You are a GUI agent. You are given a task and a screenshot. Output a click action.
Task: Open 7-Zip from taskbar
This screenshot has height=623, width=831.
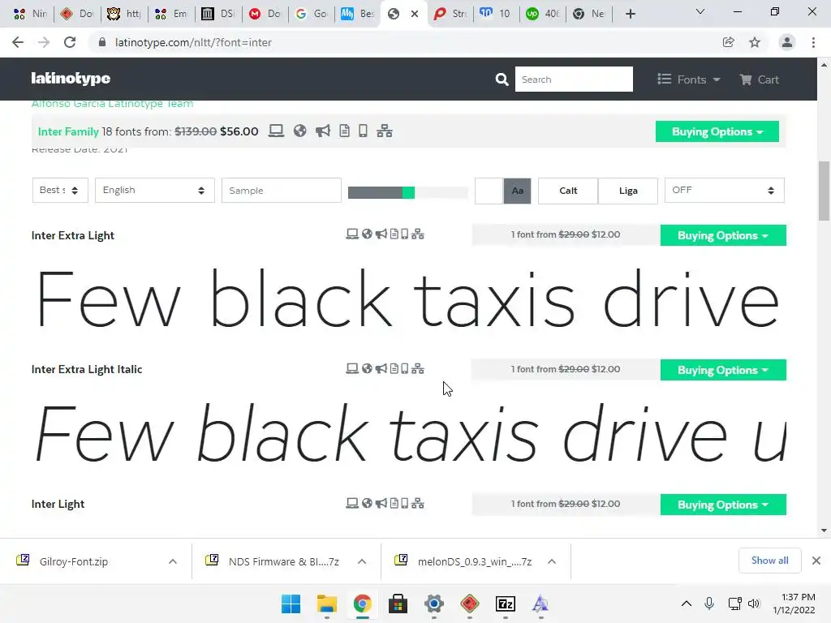(505, 604)
